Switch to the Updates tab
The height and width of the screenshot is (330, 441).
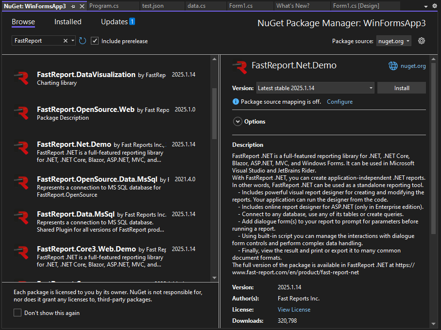point(115,22)
